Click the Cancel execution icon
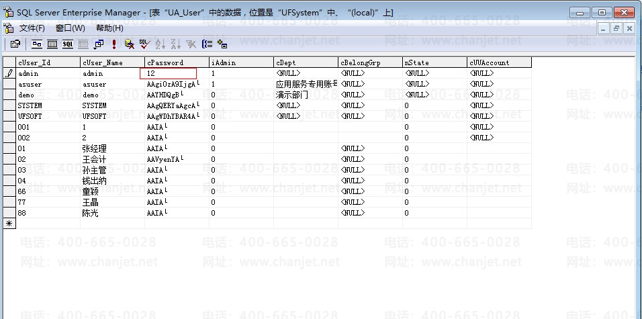 tap(129, 44)
